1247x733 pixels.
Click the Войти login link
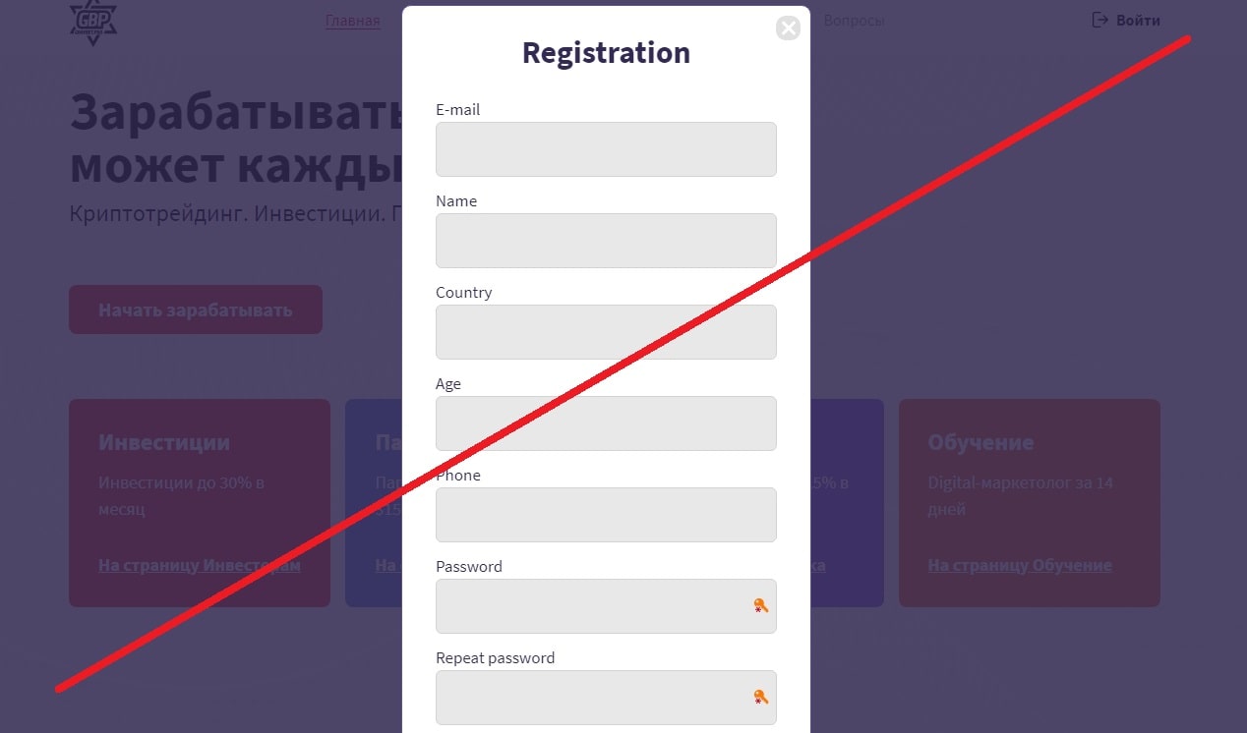point(1138,21)
